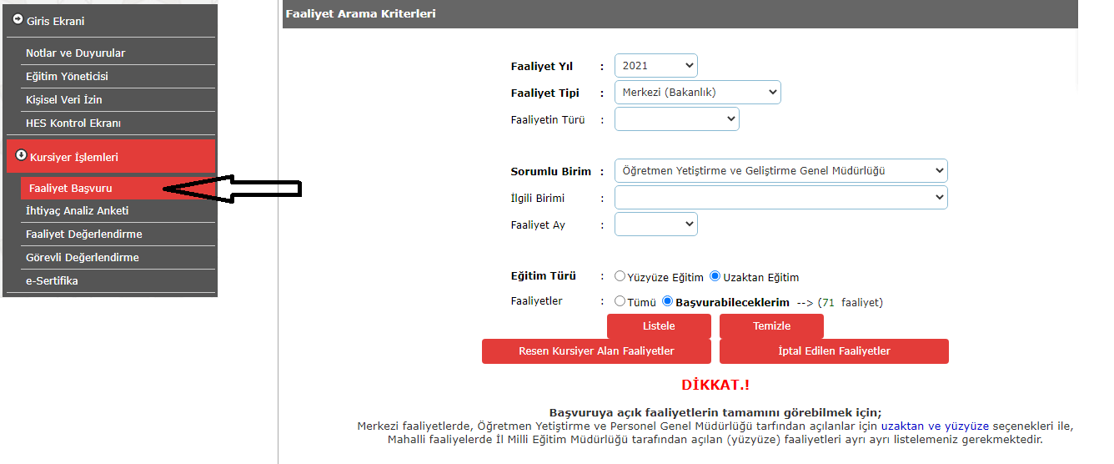This screenshot has width=1114, height=464.
Task: Select Uzaktan Eğitim radio button
Action: (715, 276)
